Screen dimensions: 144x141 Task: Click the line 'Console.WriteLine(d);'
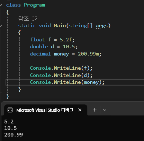[x=61, y=75]
